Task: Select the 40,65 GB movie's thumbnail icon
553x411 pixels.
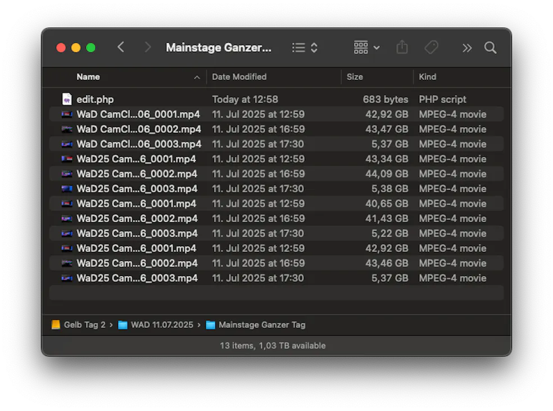Action: (x=67, y=204)
